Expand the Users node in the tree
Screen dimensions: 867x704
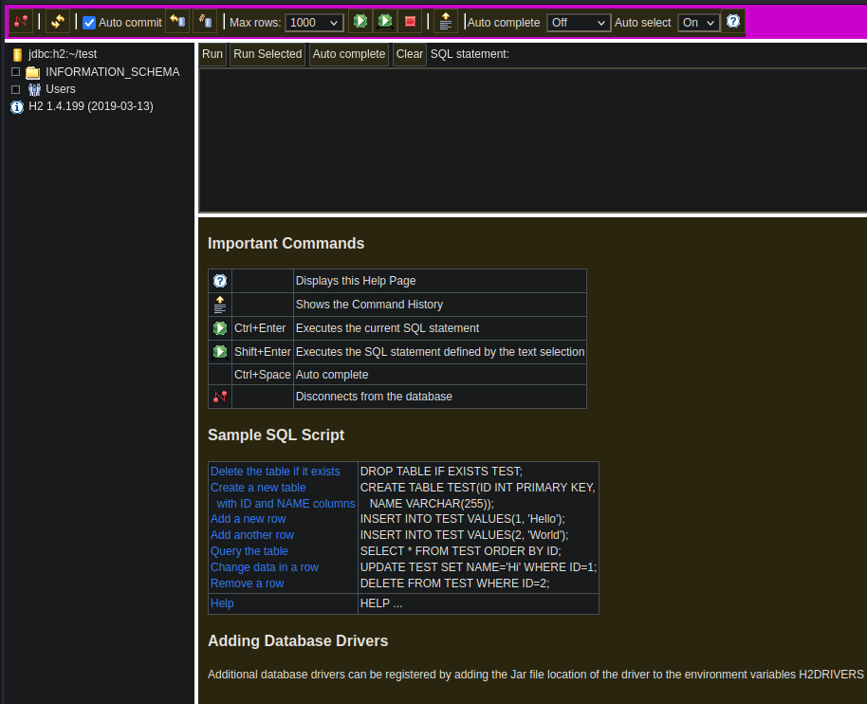pos(15,89)
